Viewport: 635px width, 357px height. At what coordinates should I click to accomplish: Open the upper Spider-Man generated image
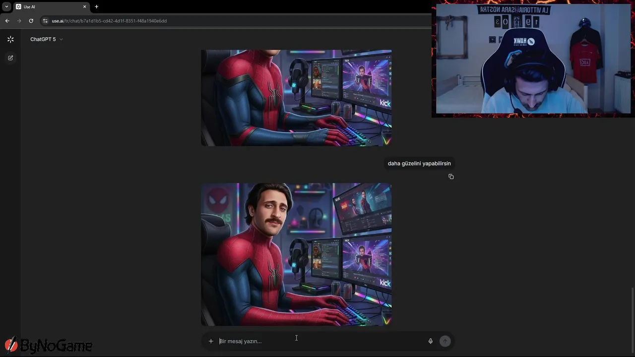tap(296, 98)
